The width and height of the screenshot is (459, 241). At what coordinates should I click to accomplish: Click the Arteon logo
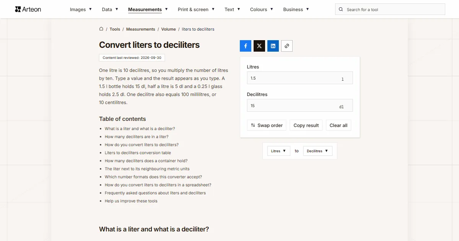(x=28, y=9)
